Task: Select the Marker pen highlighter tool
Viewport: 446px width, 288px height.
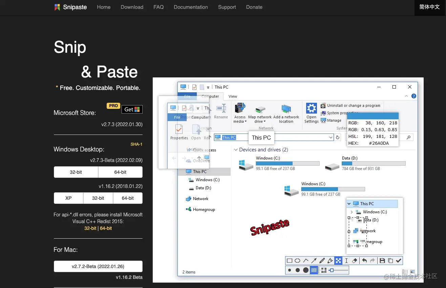Action: [x=330, y=261]
